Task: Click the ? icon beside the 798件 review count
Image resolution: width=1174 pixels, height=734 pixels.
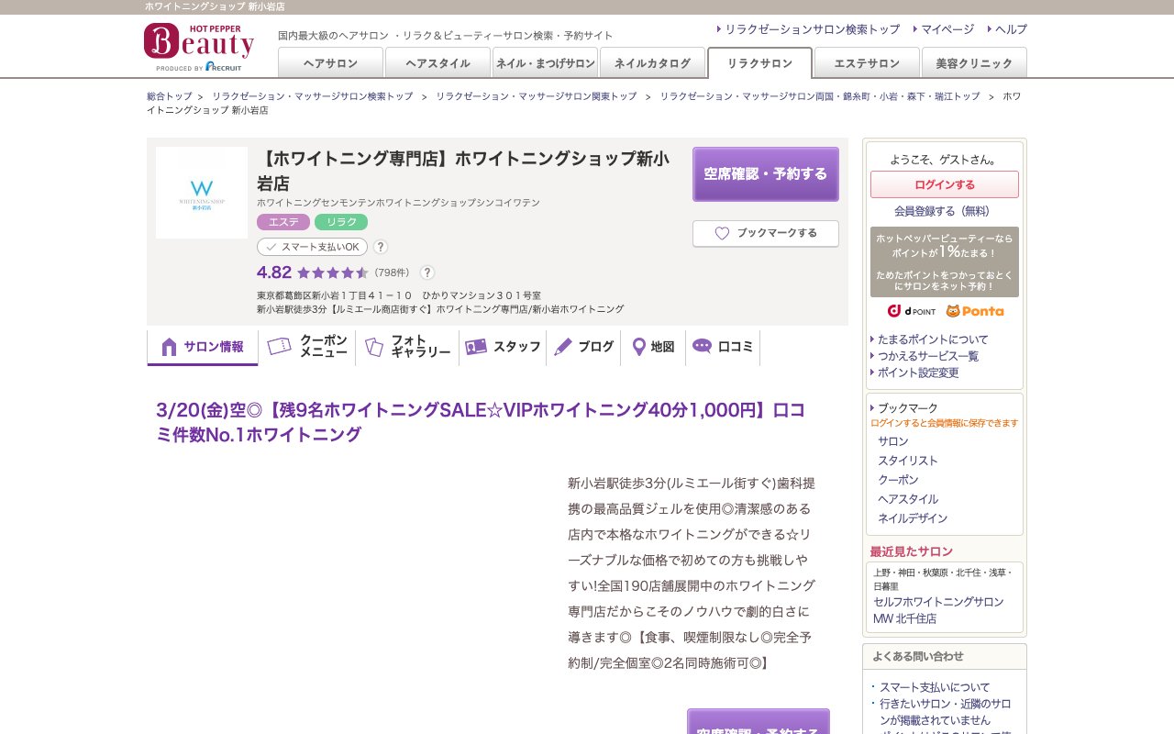Action: tap(427, 272)
